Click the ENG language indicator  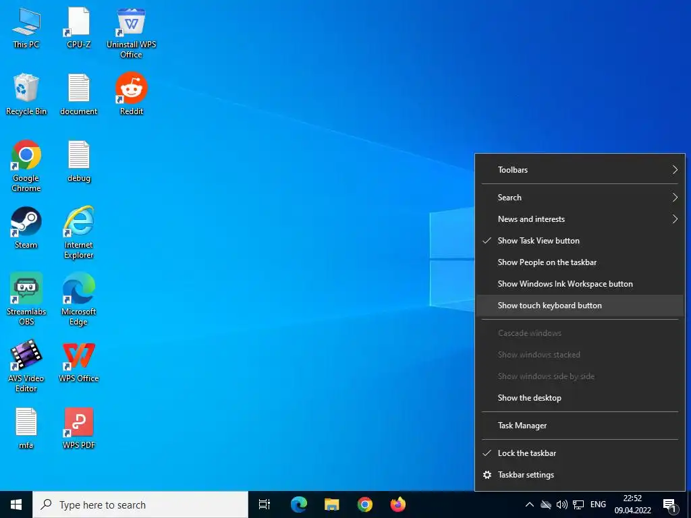point(598,505)
